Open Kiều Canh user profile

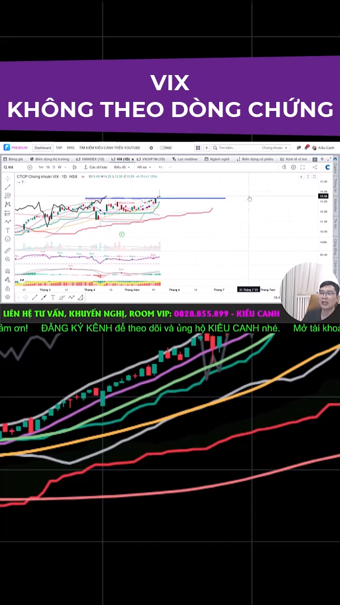[x=323, y=148]
